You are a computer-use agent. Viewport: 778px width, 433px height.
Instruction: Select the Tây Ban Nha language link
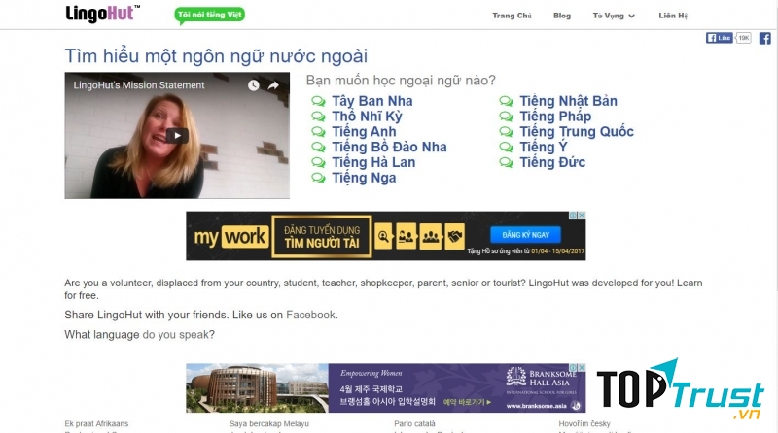372,101
